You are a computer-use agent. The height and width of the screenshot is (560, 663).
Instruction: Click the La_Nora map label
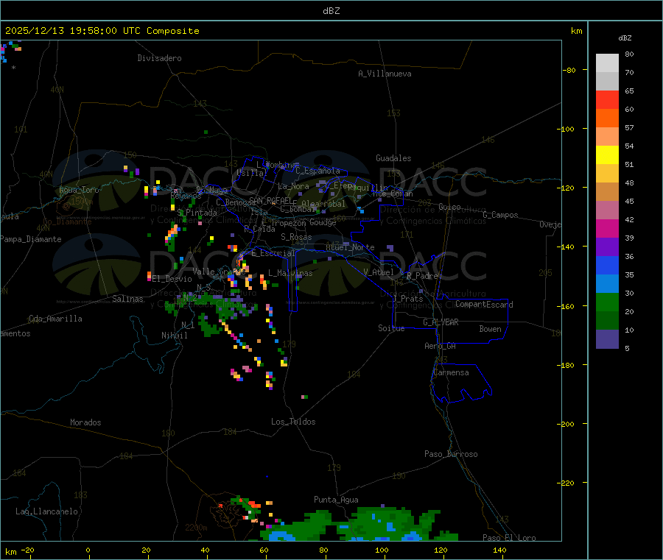coord(293,187)
